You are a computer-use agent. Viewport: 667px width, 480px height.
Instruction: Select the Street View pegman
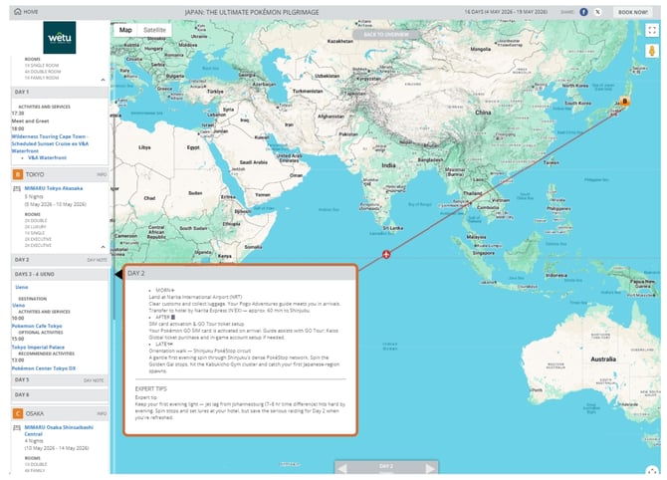(652, 51)
